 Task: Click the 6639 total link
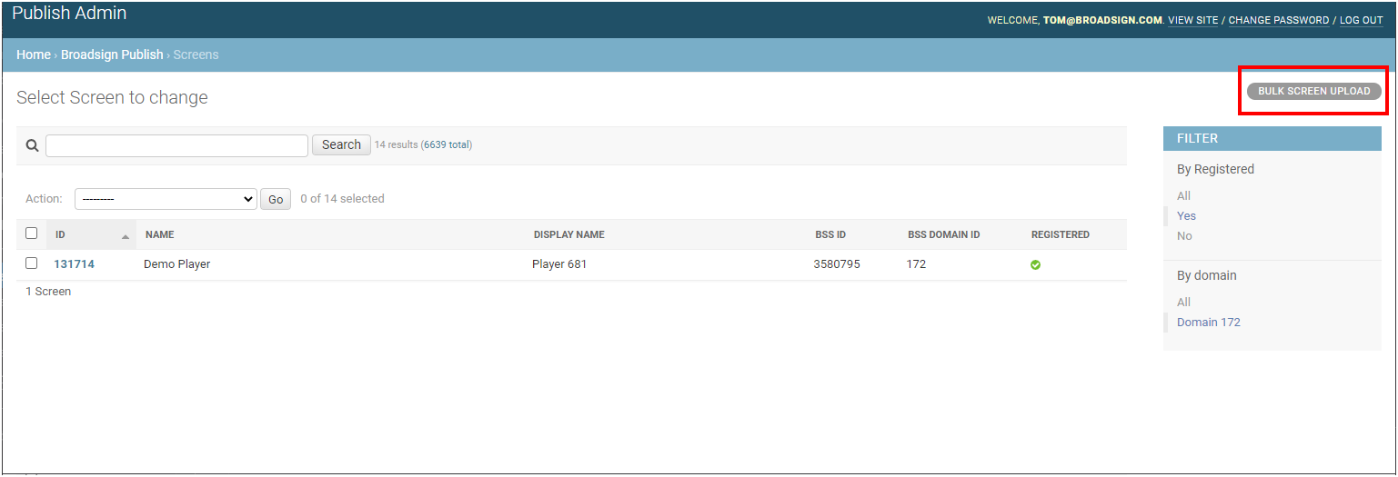point(446,144)
